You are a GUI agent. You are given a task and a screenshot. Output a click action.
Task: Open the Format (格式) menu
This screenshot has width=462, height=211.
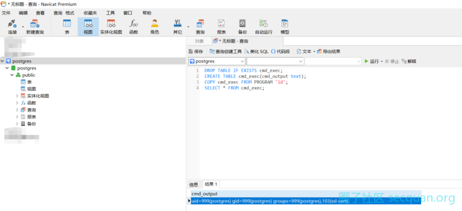click(70, 13)
